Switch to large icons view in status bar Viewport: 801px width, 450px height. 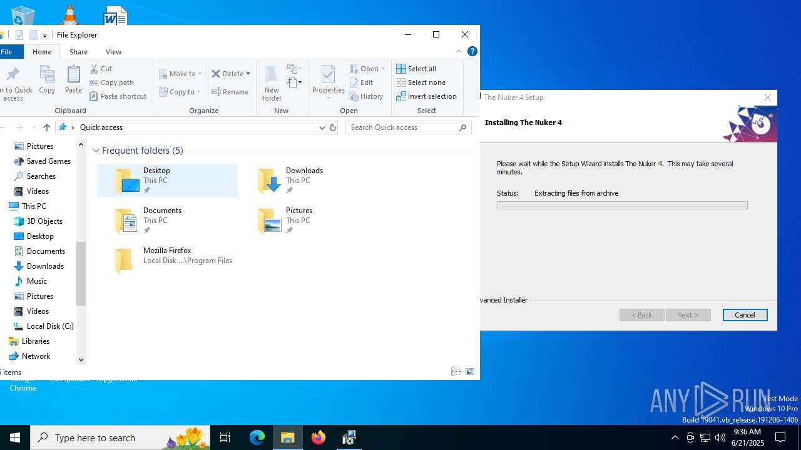[470, 372]
